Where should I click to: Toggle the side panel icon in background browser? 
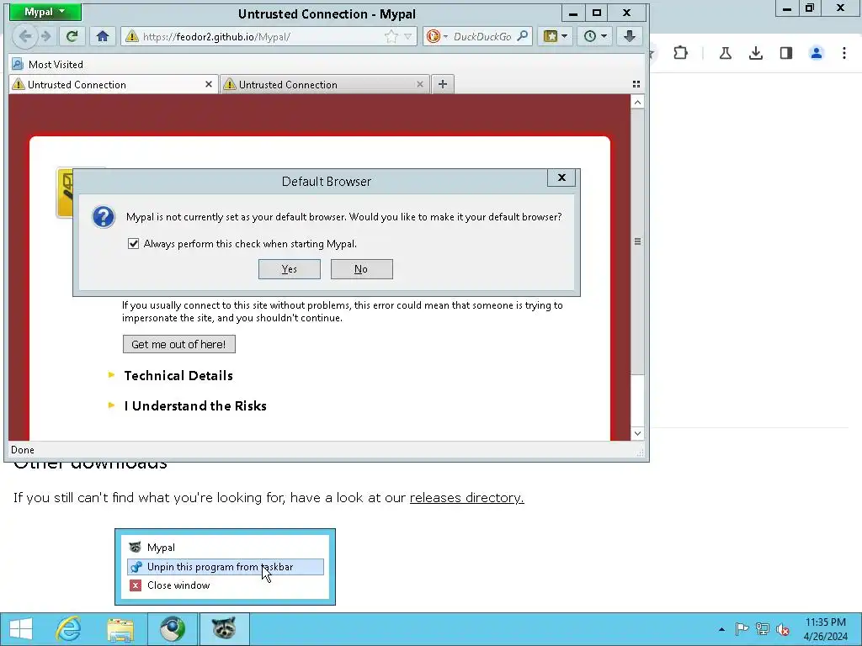[786, 53]
